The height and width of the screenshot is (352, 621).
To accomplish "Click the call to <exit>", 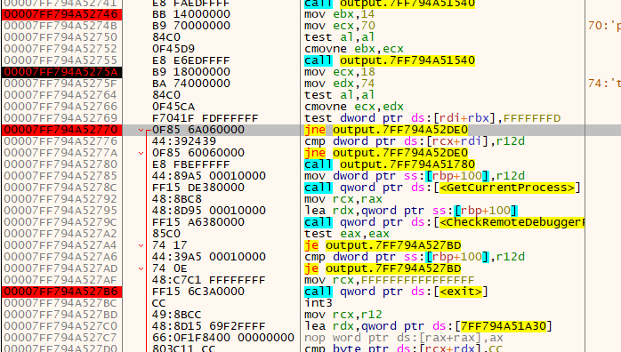I will 396,292.
